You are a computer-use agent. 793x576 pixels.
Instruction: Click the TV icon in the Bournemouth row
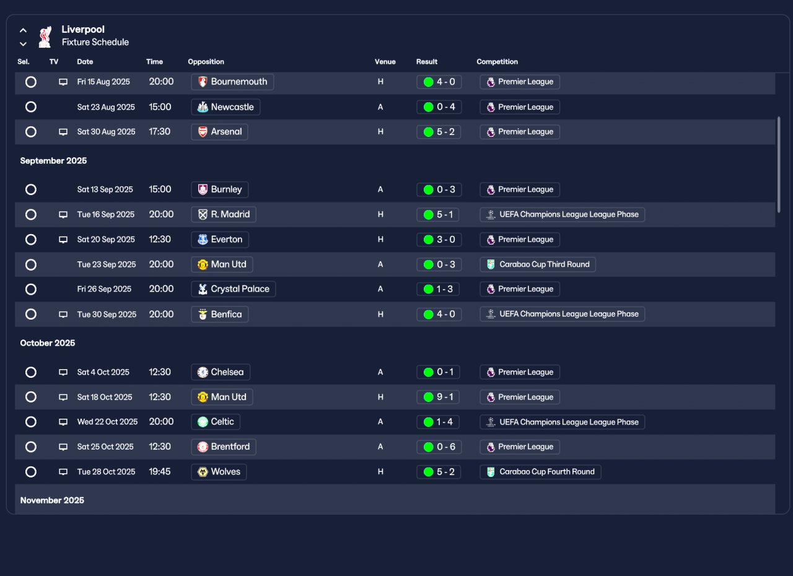[x=63, y=82]
